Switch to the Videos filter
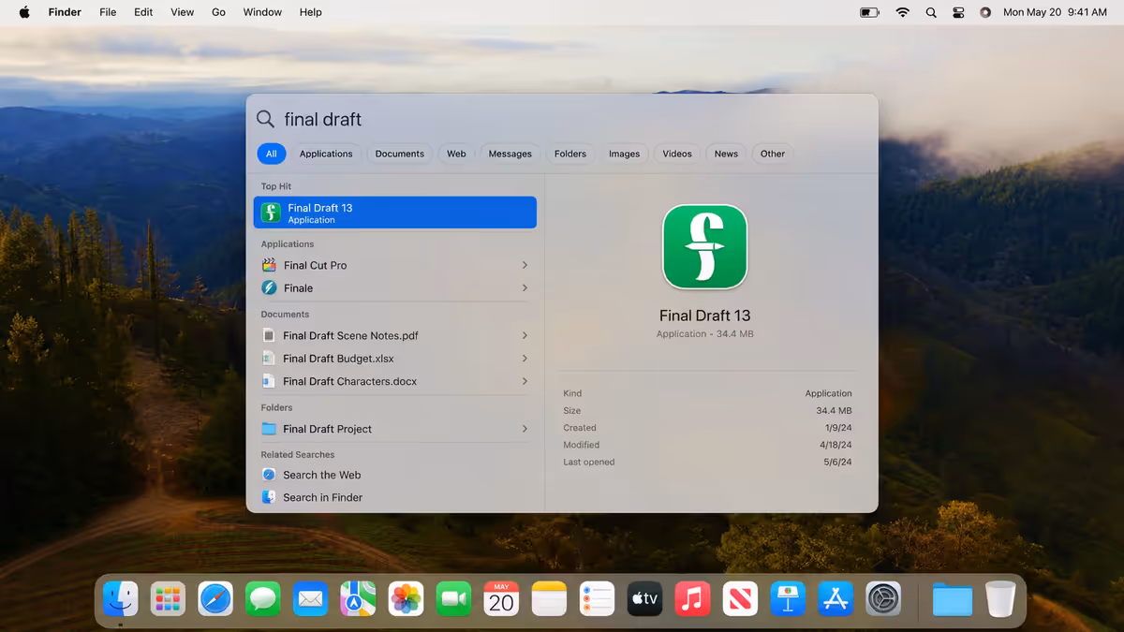The image size is (1124, 632). 677,154
